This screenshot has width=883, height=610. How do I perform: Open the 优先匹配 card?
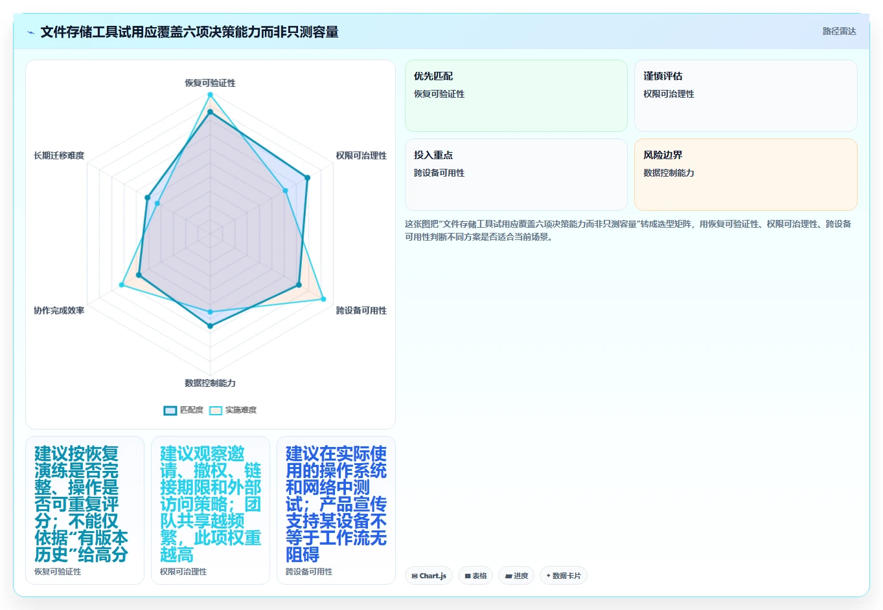pos(516,96)
